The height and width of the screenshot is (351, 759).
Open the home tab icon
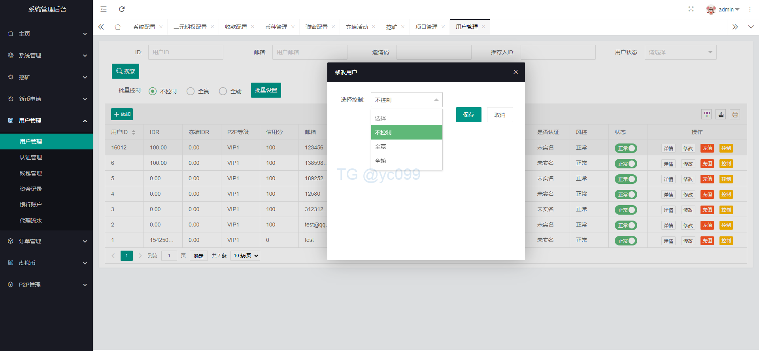118,27
